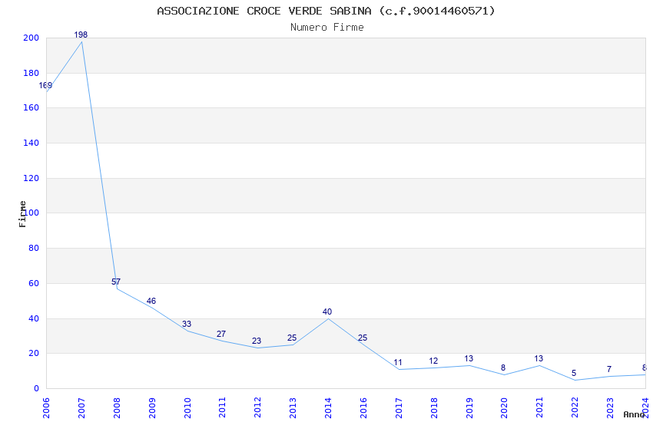This screenshot has width=653, height=422.
Task: Select the x-axis year label 2019
Action: click(x=469, y=408)
